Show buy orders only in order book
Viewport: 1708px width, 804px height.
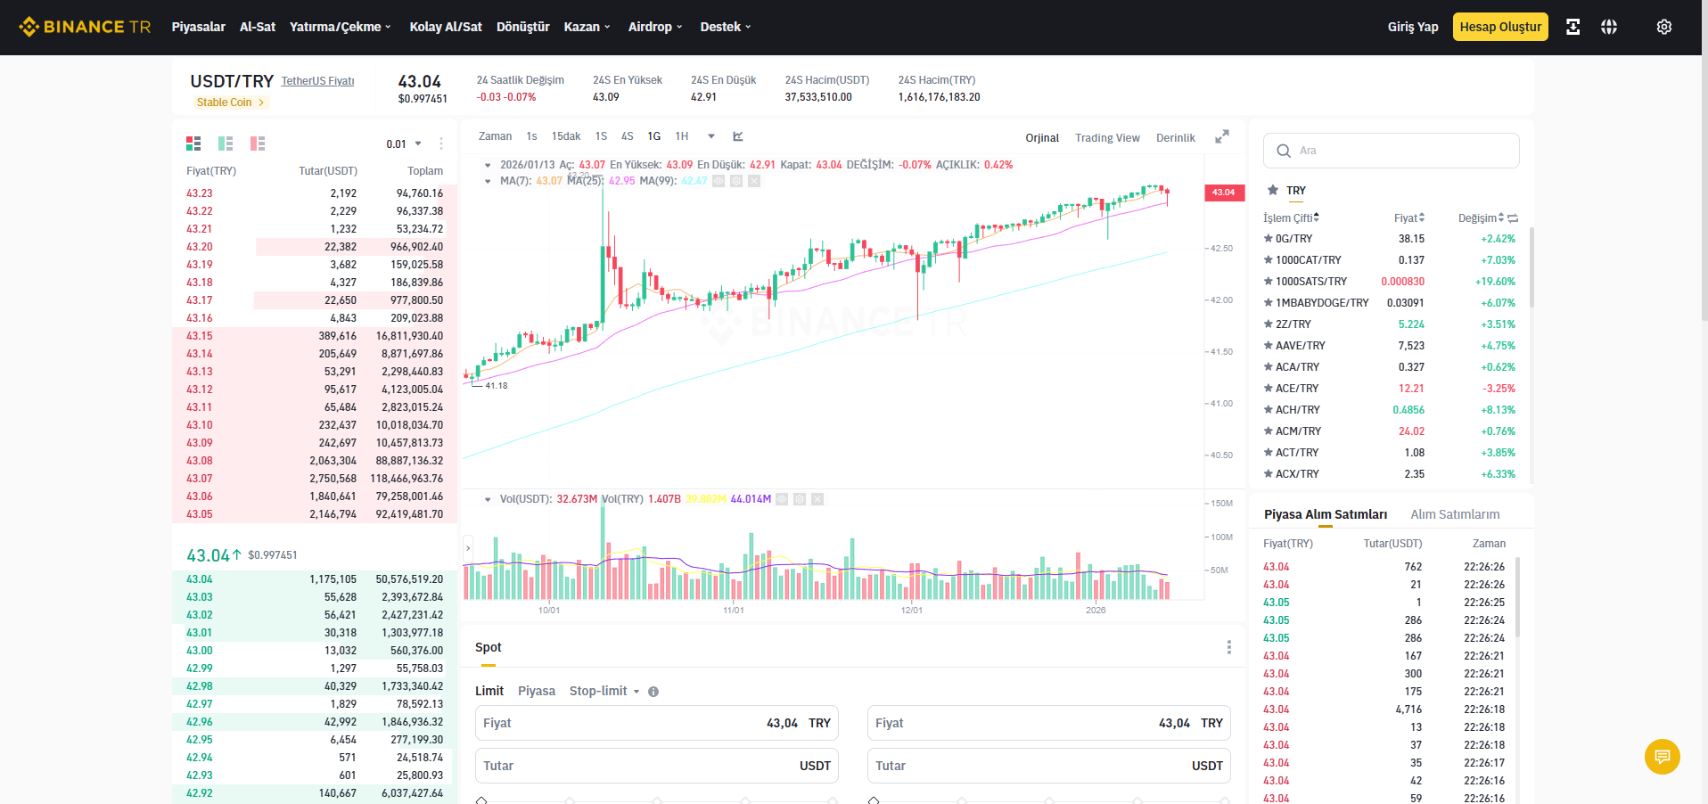coord(226,144)
